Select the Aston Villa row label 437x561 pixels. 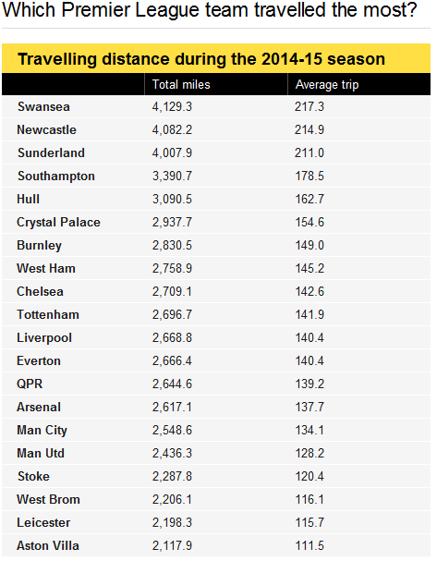click(48, 545)
